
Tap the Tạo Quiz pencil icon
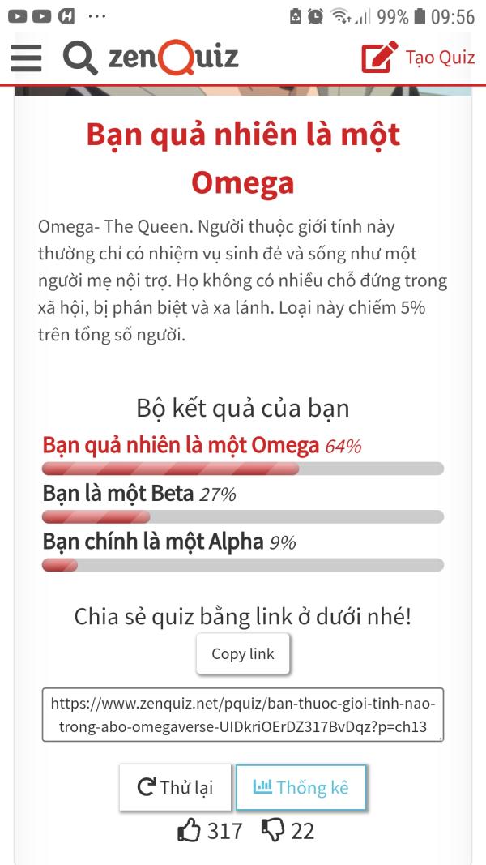(x=379, y=58)
